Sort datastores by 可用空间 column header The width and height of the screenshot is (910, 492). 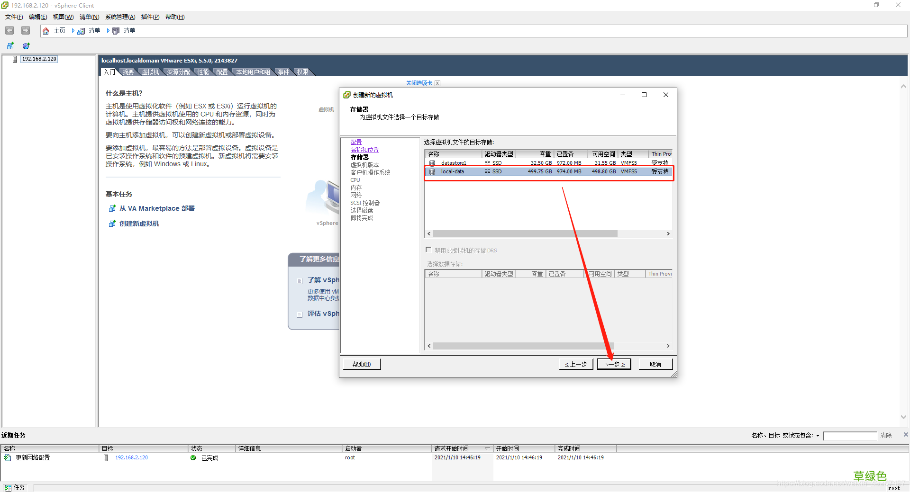[x=602, y=154]
